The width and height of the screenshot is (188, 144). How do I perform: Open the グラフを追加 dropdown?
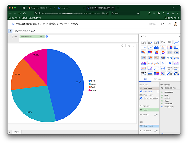(x=22, y=30)
